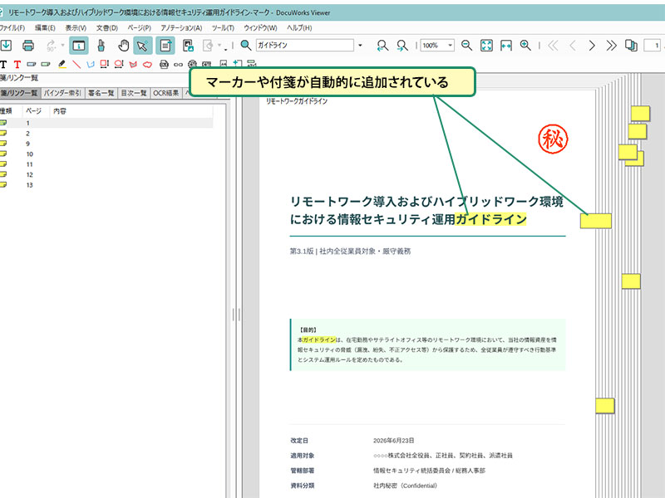The image size is (665, 498).
Task: Click the fit page width icon
Action: (506, 46)
